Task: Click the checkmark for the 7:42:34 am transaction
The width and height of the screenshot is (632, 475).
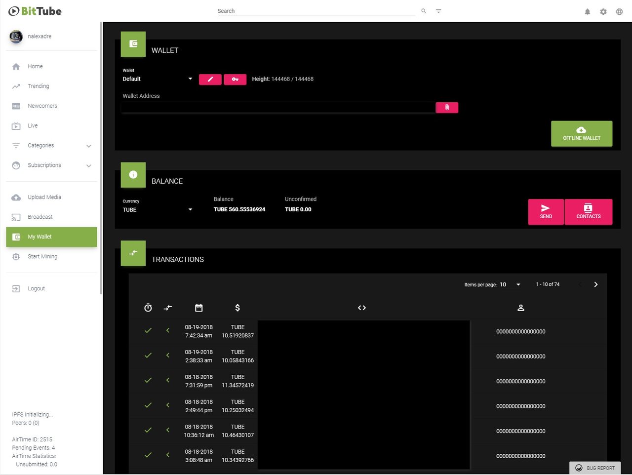Action: 148,331
